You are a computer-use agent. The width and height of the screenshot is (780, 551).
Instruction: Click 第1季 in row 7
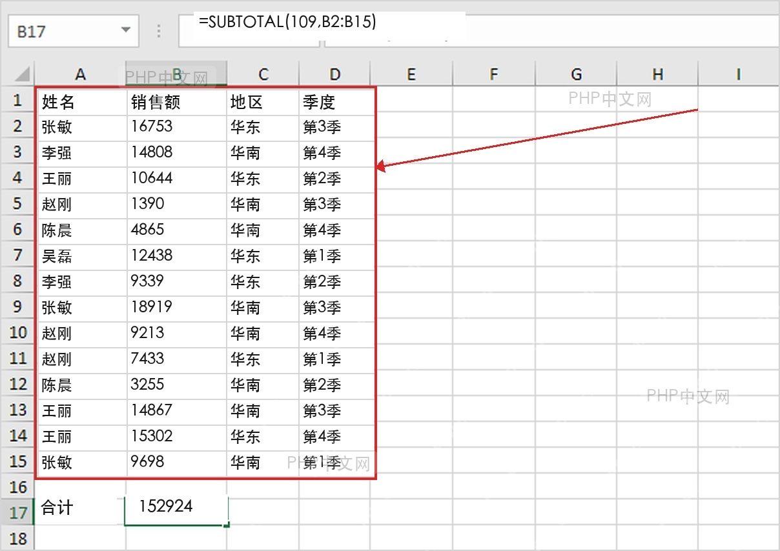click(x=336, y=256)
